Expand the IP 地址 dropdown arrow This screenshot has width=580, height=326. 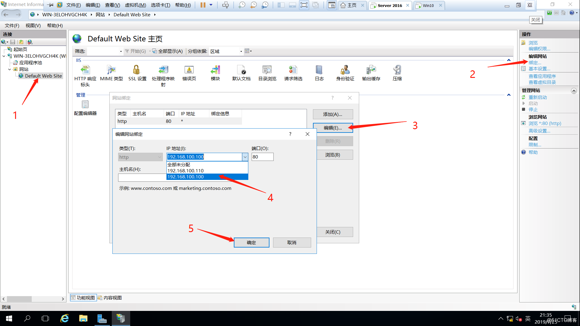245,157
